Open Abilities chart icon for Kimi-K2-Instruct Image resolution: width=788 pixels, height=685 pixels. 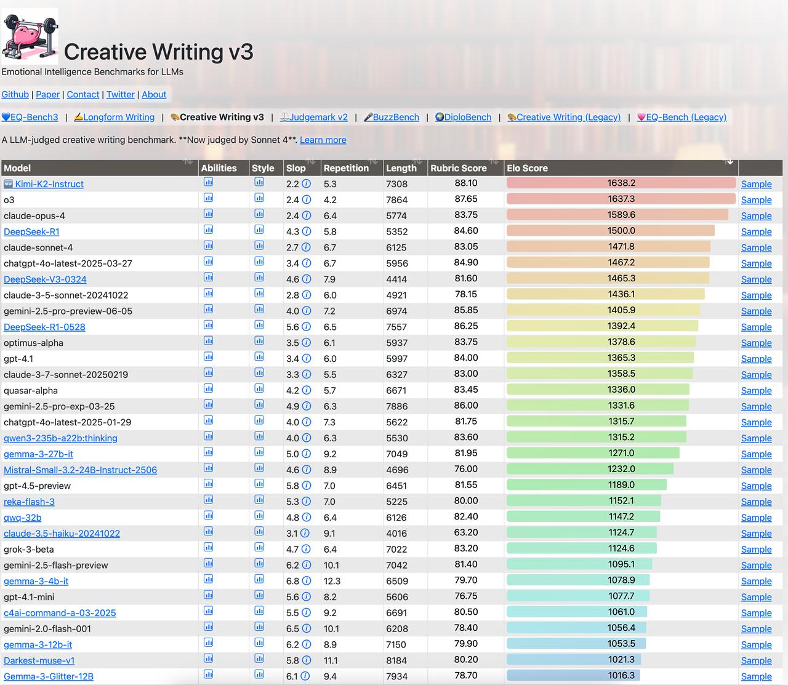(x=208, y=182)
